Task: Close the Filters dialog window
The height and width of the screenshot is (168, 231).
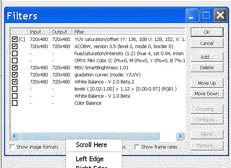Action: [220, 15]
